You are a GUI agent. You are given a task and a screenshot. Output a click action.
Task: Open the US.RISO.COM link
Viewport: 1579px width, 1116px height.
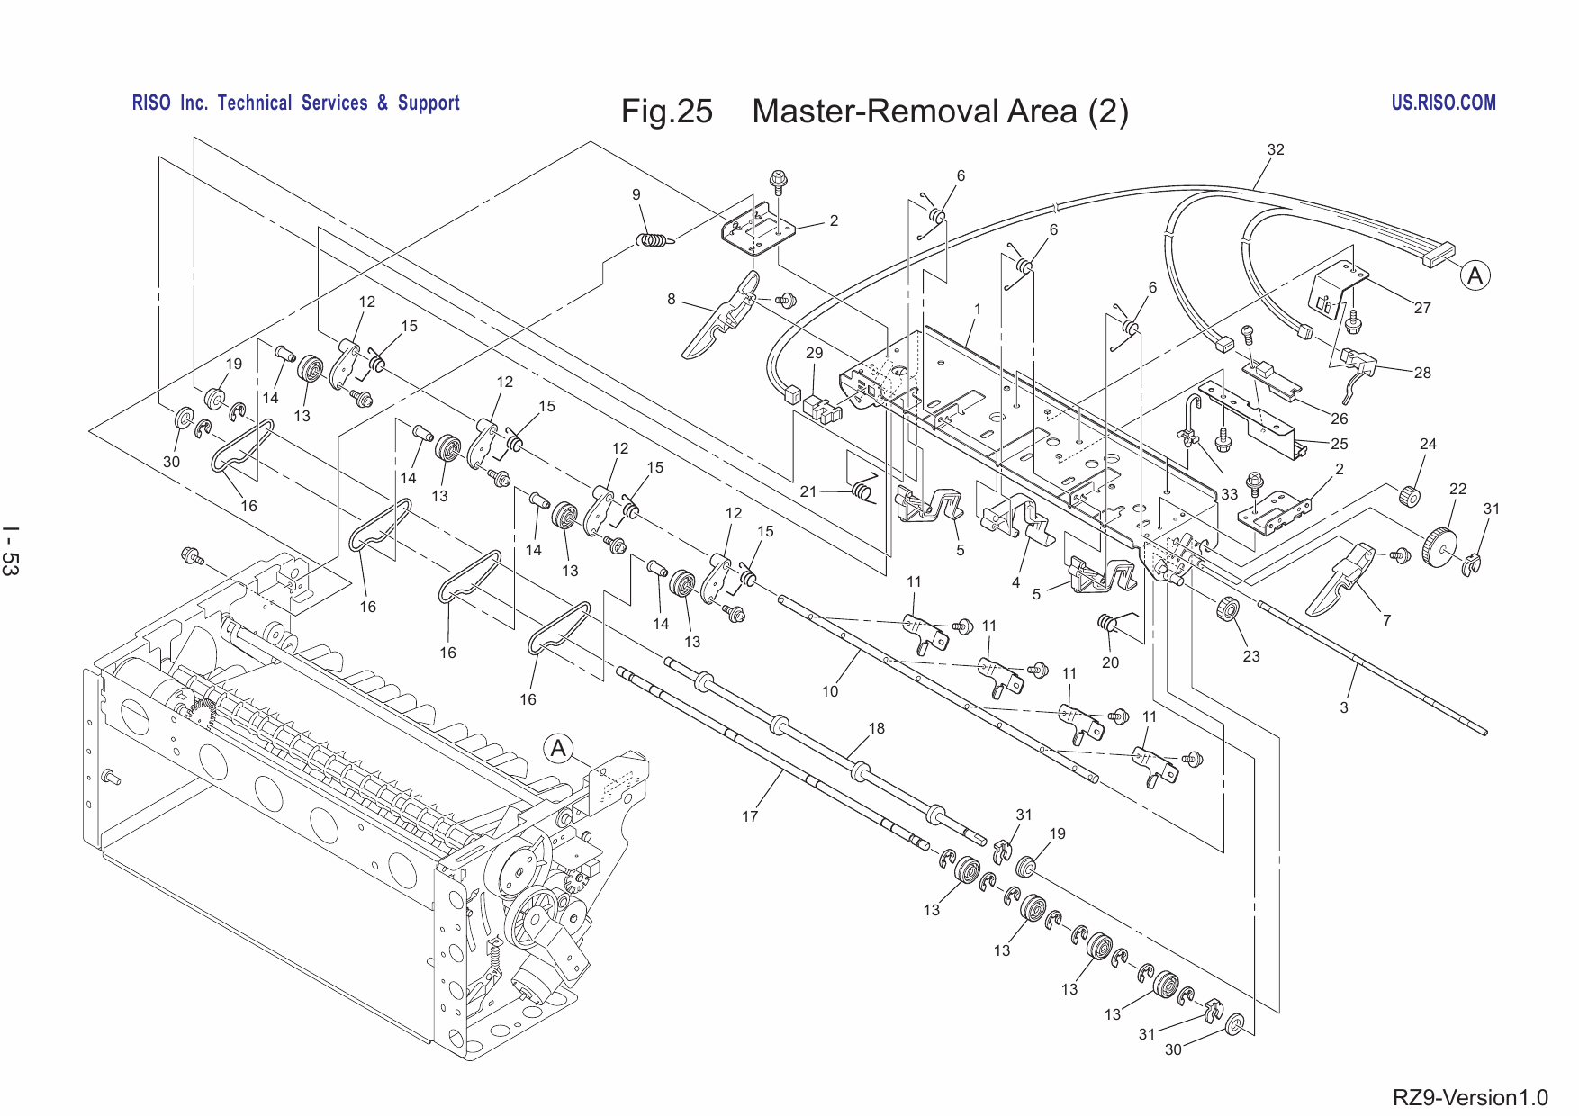tap(1443, 103)
